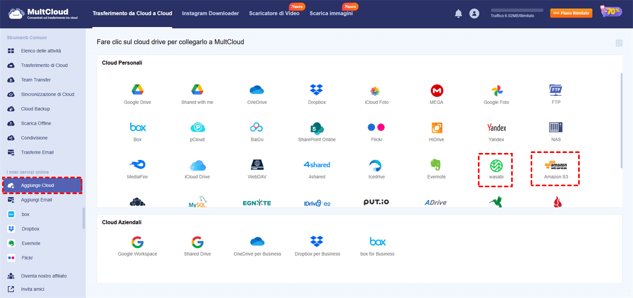The height and width of the screenshot is (298, 633).
Task: Connect iCloud Drive
Action: click(197, 169)
